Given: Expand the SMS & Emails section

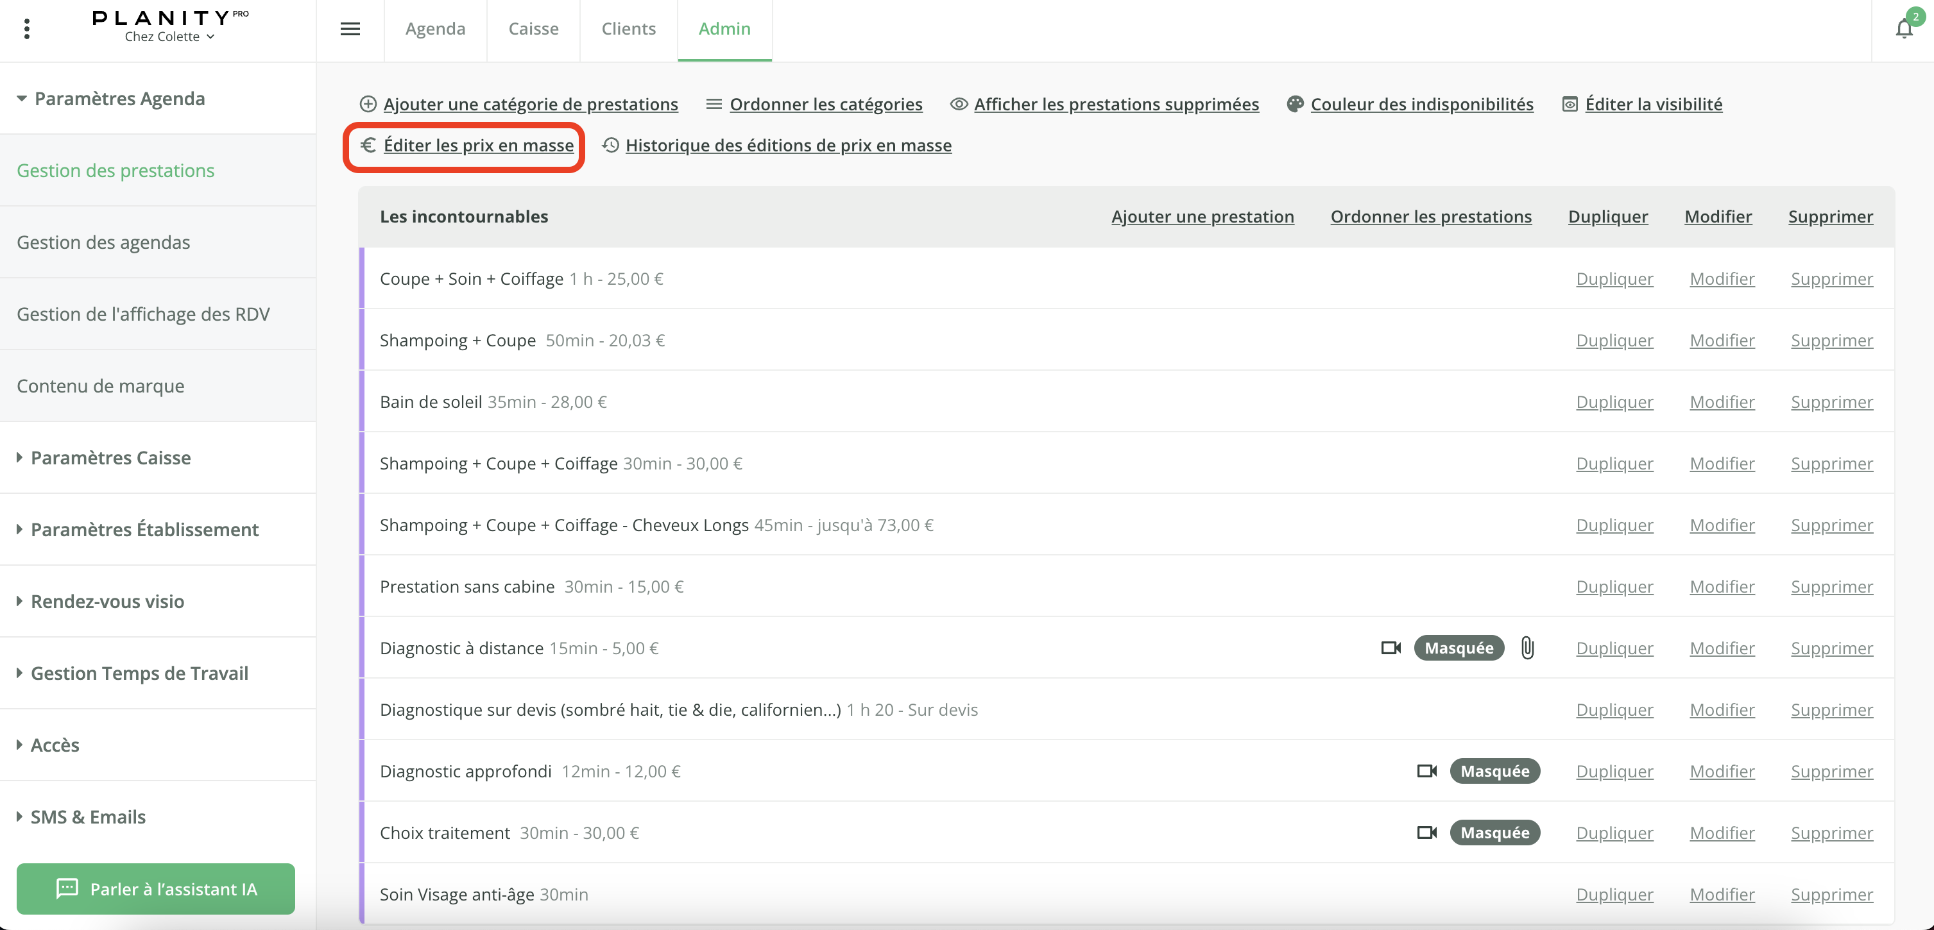Looking at the screenshot, I should (x=88, y=816).
